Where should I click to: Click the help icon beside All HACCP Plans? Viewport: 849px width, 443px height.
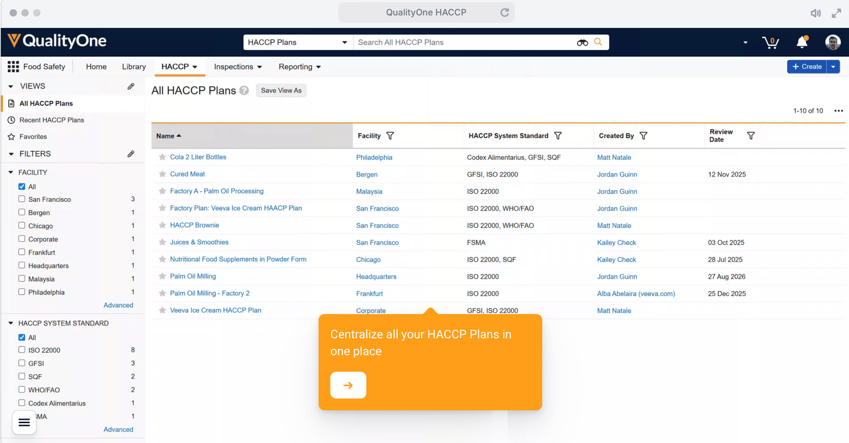click(244, 90)
